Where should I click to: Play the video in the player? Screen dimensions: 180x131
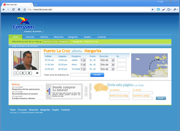(16, 73)
